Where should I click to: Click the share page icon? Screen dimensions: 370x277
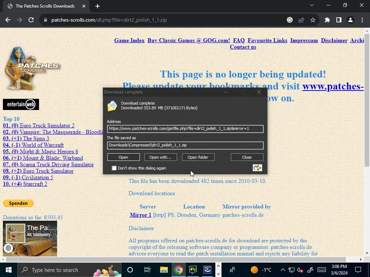coord(301,20)
